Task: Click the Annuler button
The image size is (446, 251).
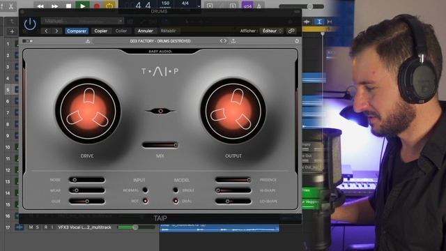Action: pyautogui.click(x=145, y=31)
